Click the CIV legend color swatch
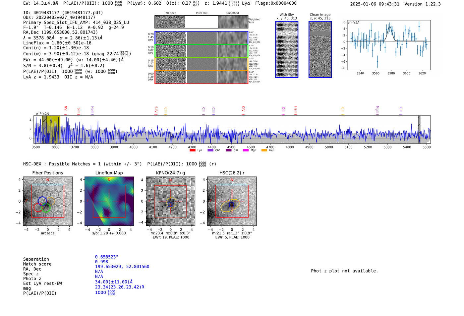 [x=210, y=150]
